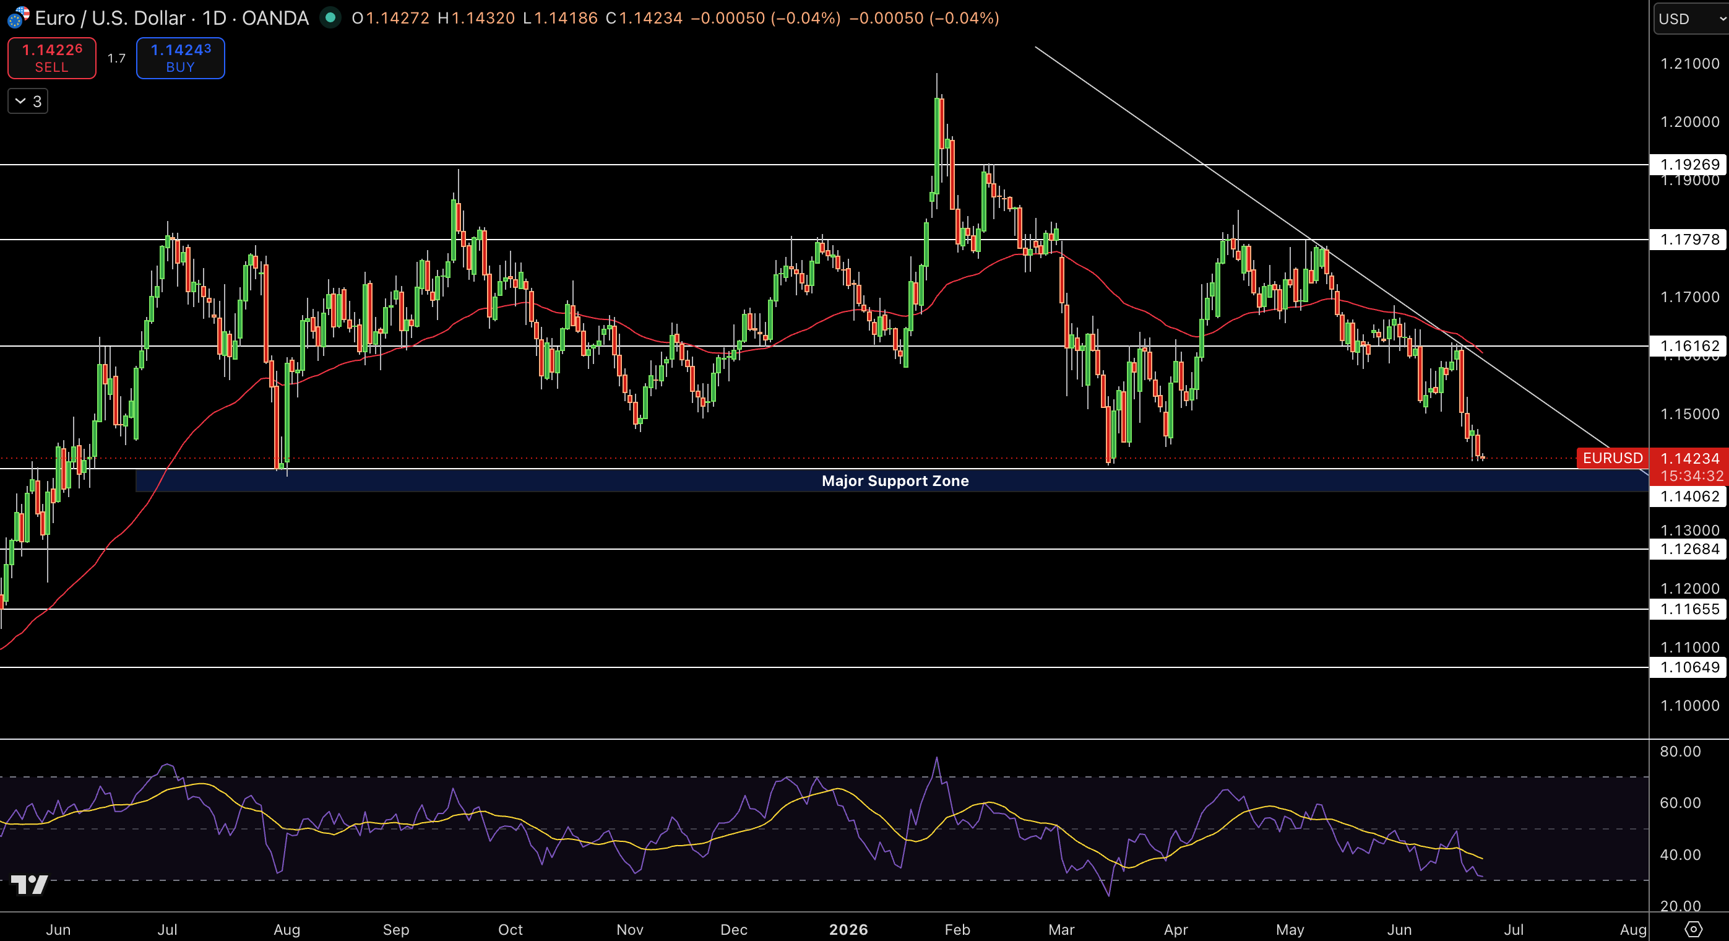The height and width of the screenshot is (941, 1729).
Task: Click the red SELL 1.14226 button
Action: 52,58
